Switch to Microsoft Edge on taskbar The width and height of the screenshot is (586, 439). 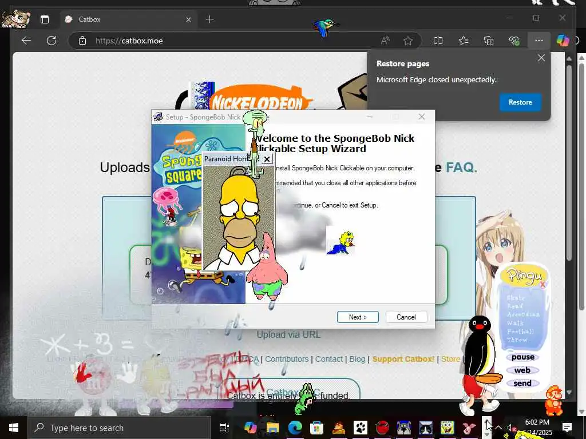click(x=295, y=428)
